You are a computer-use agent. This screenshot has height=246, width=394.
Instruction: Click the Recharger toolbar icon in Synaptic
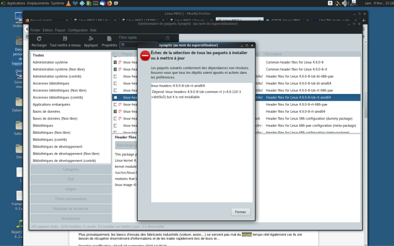[x=39, y=39]
